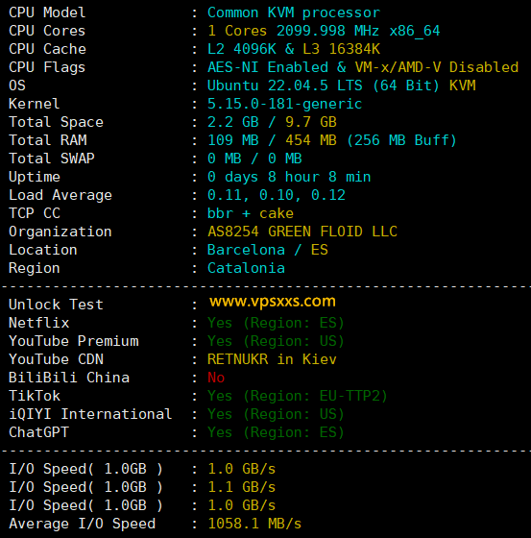Click the Netflix Yes (Region: ES) result
This screenshot has width=531, height=538.
click(x=276, y=323)
